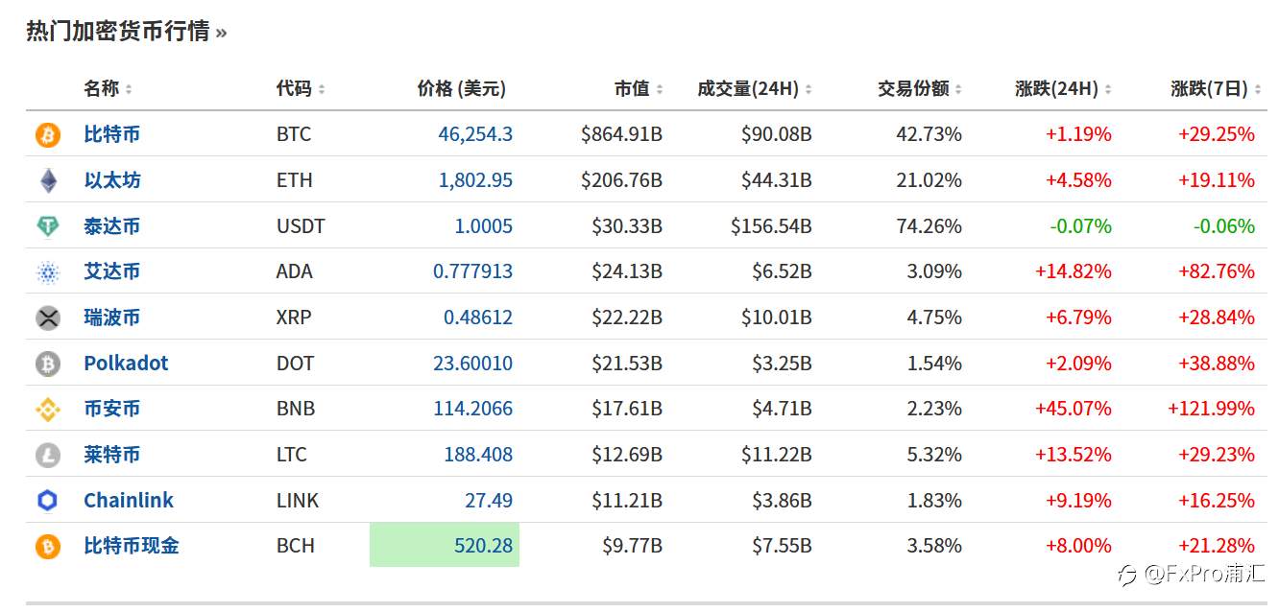Open the 比特币现金 coin page
The image size is (1279, 612).
pos(132,546)
